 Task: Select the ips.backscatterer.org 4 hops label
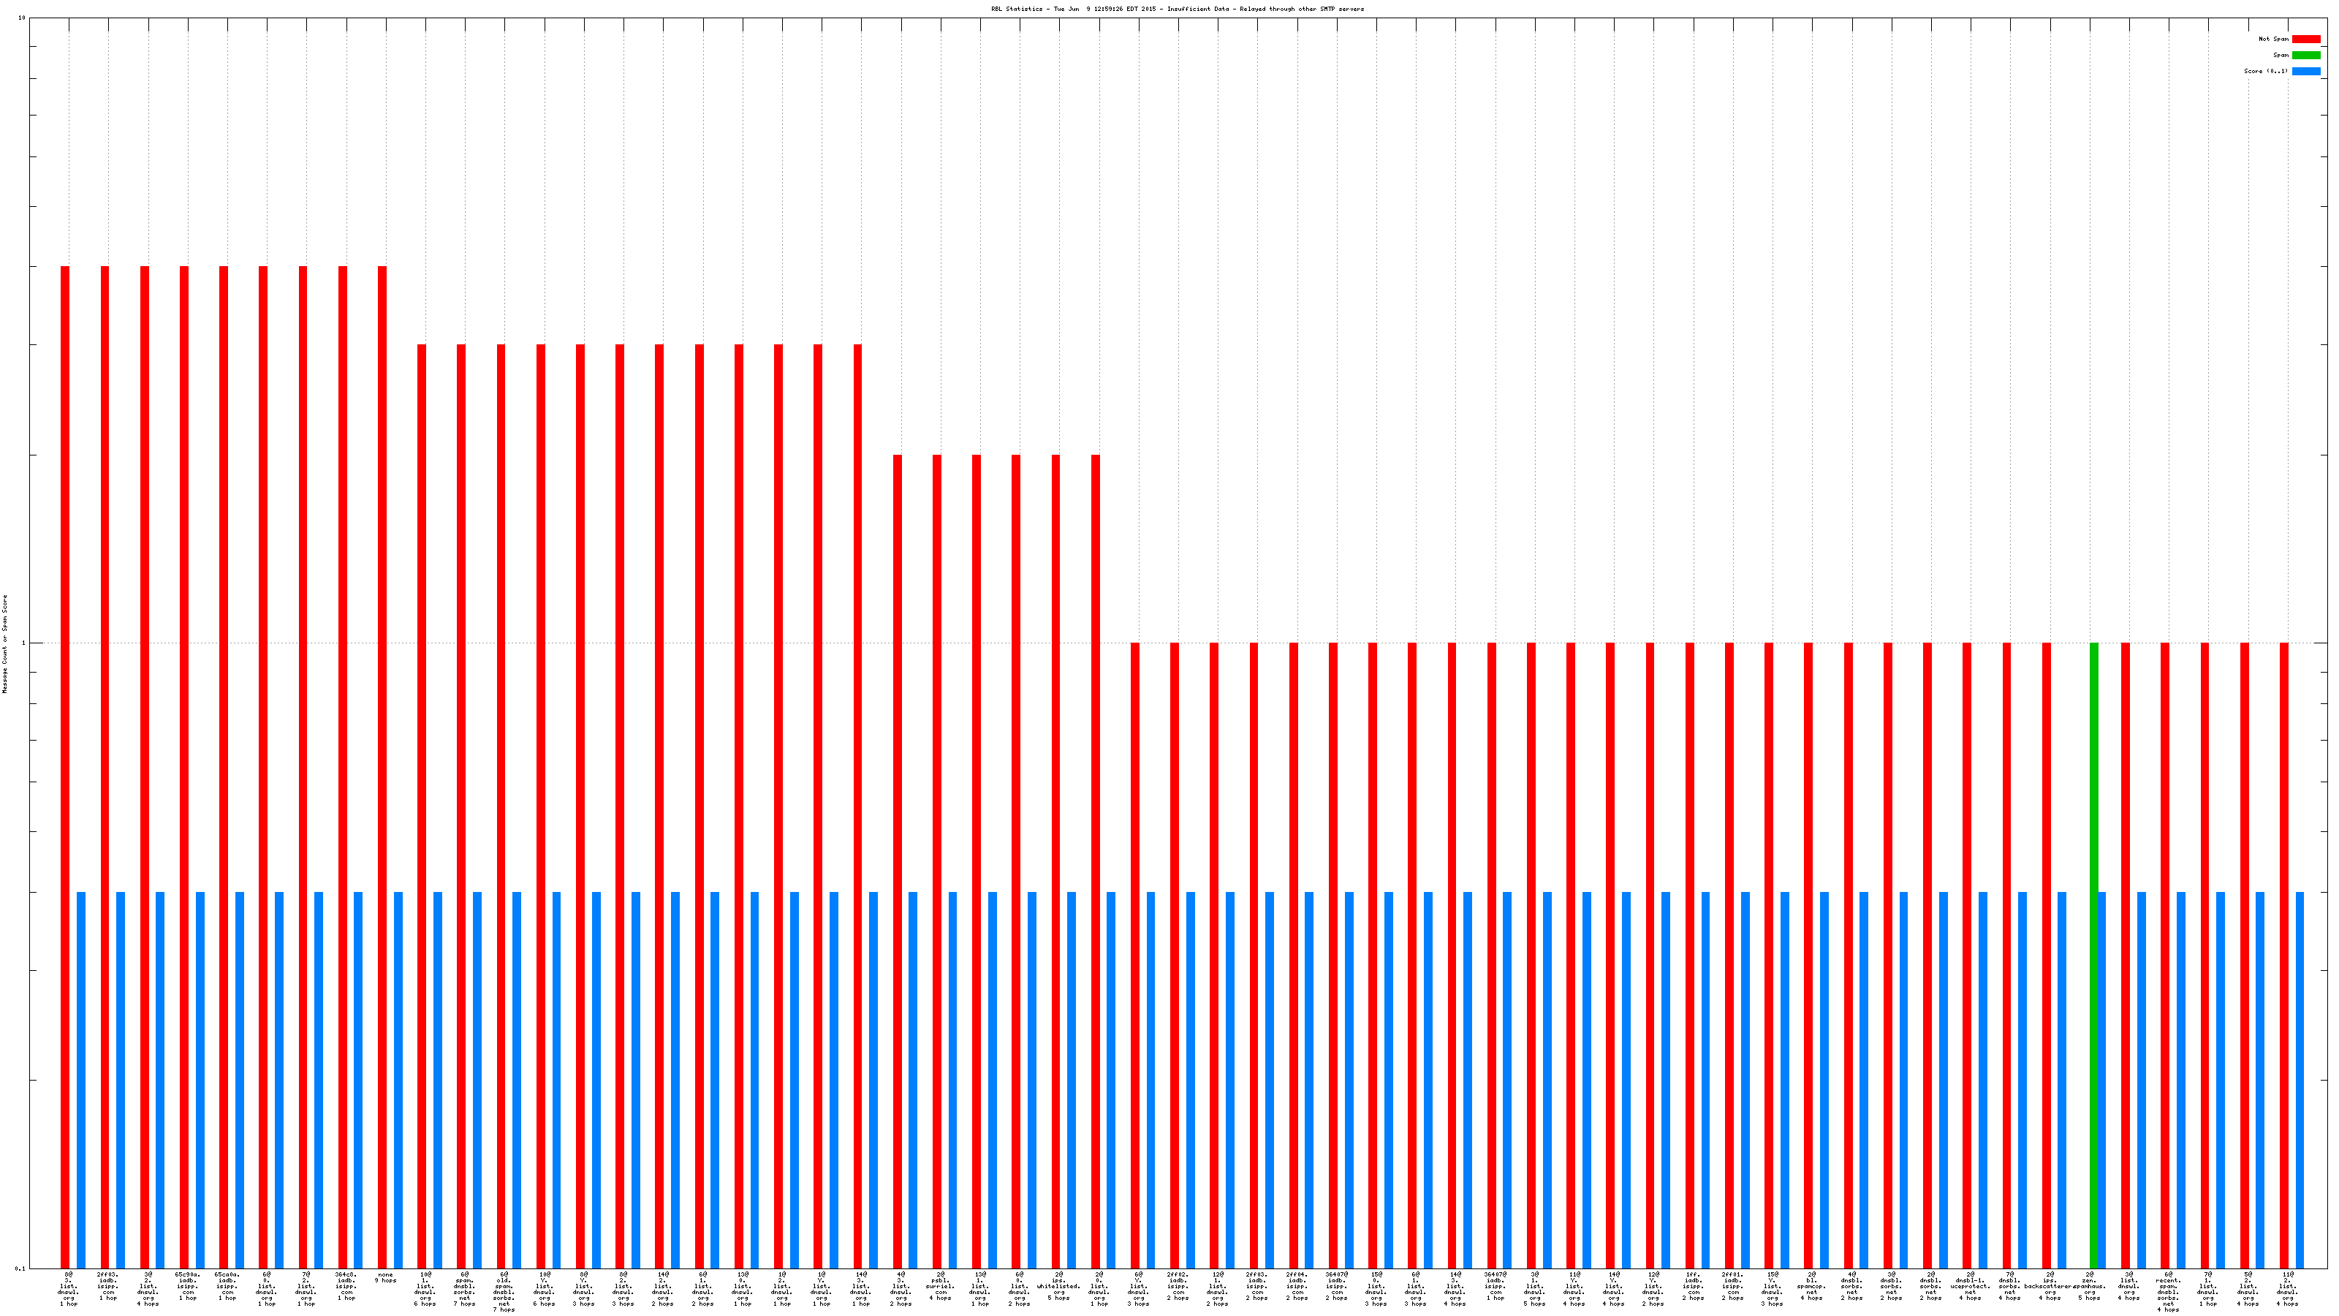pos(2050,1287)
